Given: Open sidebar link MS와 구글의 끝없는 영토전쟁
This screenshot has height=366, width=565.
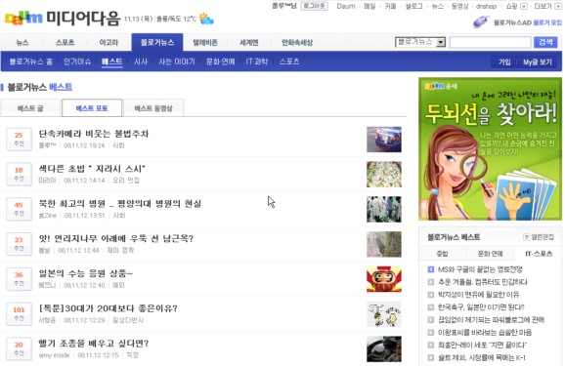Looking at the screenshot, I should (x=480, y=269).
